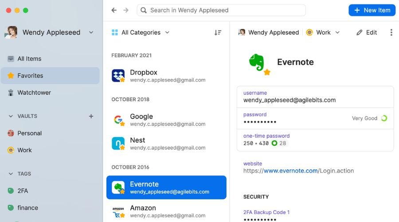Select the finance tag
Screen dimensions: 399x222
point(50,208)
